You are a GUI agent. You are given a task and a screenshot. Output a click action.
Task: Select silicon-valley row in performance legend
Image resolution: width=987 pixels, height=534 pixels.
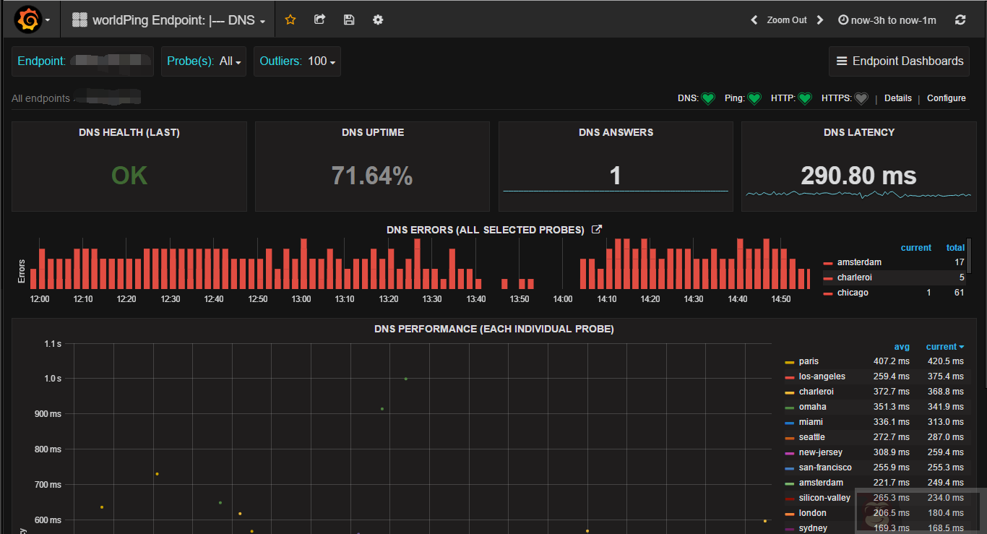coord(875,498)
